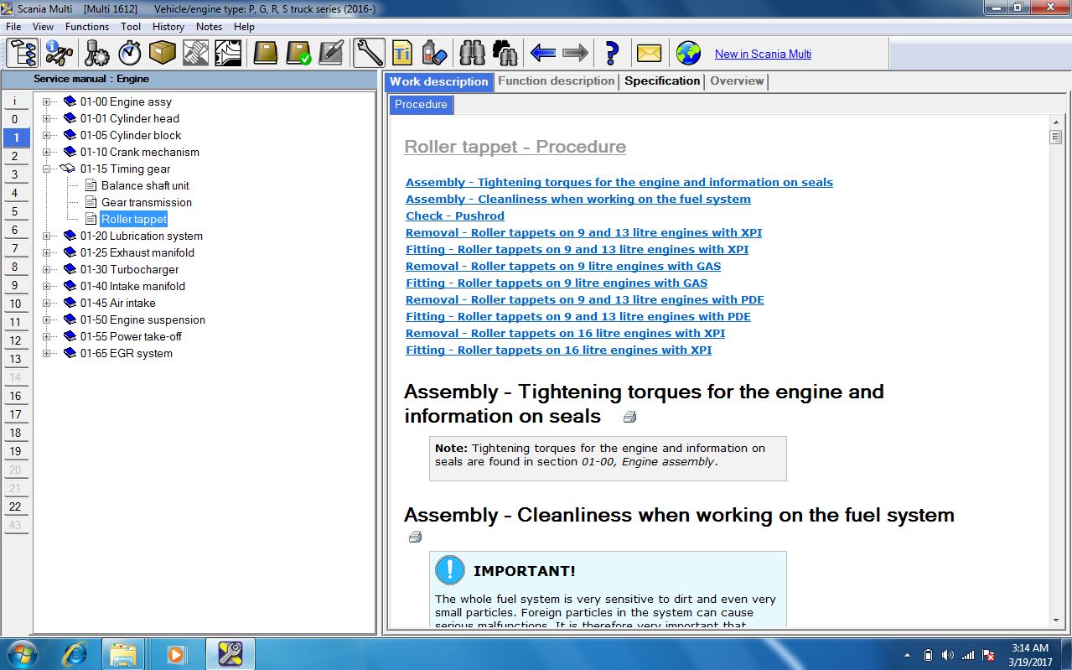This screenshot has height=670, width=1072.
Task: Click the cardboard box parts icon
Action: (x=162, y=54)
